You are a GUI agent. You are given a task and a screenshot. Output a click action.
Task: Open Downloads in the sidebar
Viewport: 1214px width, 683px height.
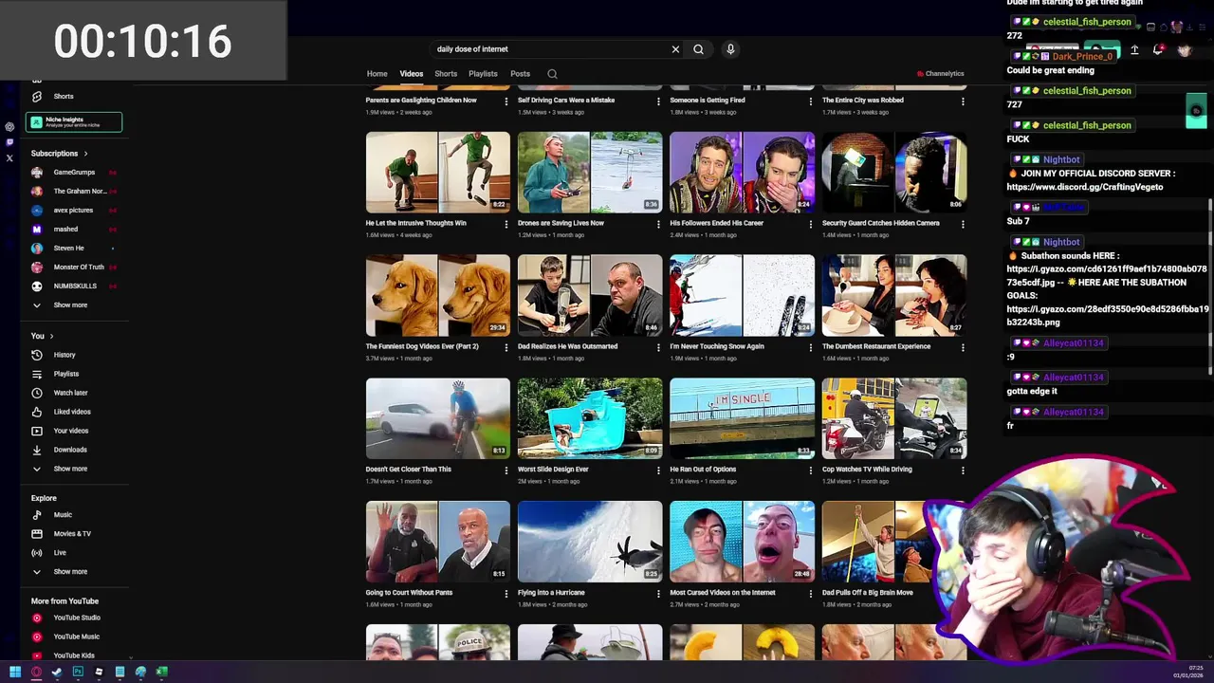click(74, 450)
